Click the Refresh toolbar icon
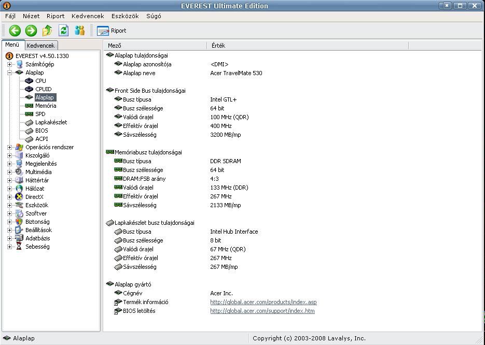The width and height of the screenshot is (485, 345). click(x=64, y=31)
